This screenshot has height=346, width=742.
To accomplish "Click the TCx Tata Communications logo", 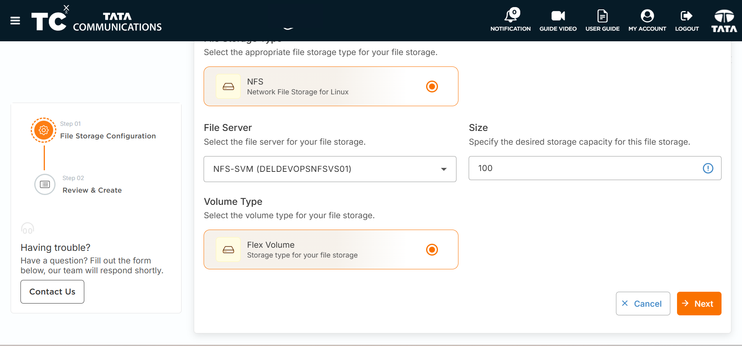I will click(96, 18).
